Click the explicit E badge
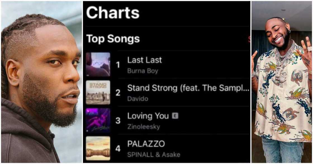The height and width of the screenshot is (164, 313). point(175,116)
